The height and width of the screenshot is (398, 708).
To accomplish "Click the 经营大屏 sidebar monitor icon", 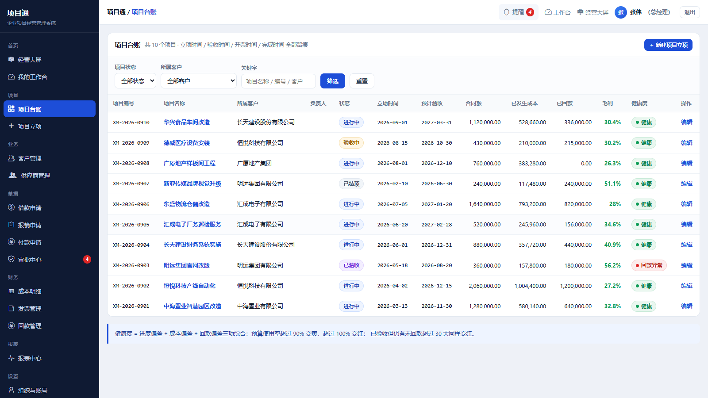I will tap(11, 60).
